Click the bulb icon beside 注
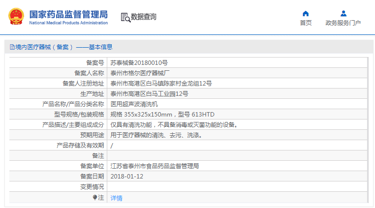Viewport: 375px width, 208px height. 95,198
